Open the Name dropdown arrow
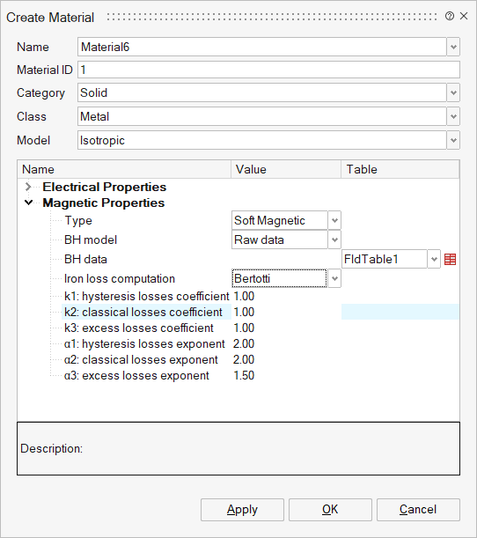Screen dimensions: 477x538 click(x=453, y=47)
